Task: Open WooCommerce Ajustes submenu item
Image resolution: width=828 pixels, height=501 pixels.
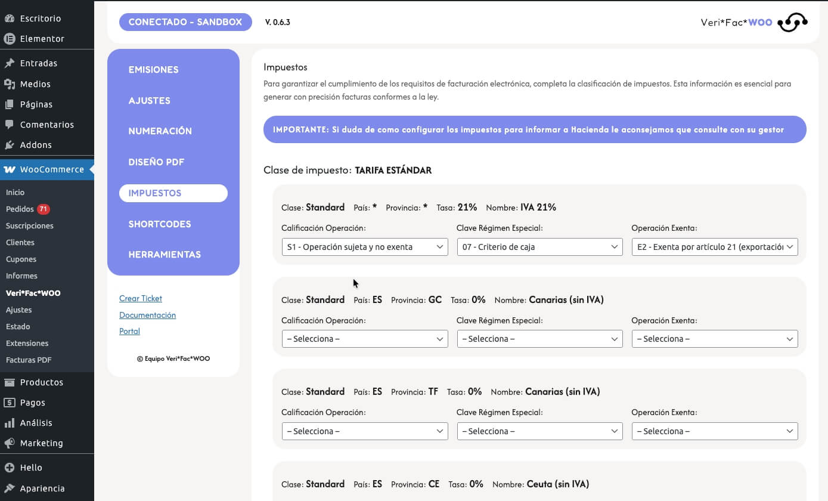Action: 18,310
